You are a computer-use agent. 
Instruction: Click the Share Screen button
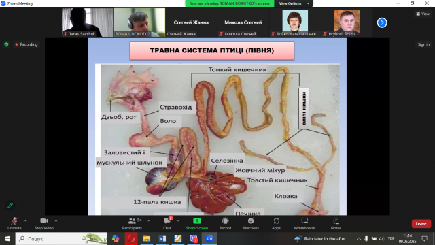[196, 223]
